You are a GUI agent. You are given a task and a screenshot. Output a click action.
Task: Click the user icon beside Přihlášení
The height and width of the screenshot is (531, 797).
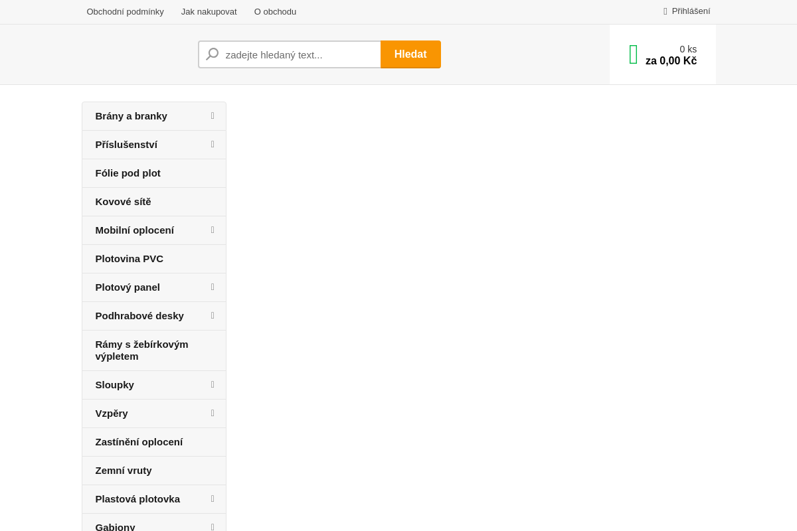665,11
